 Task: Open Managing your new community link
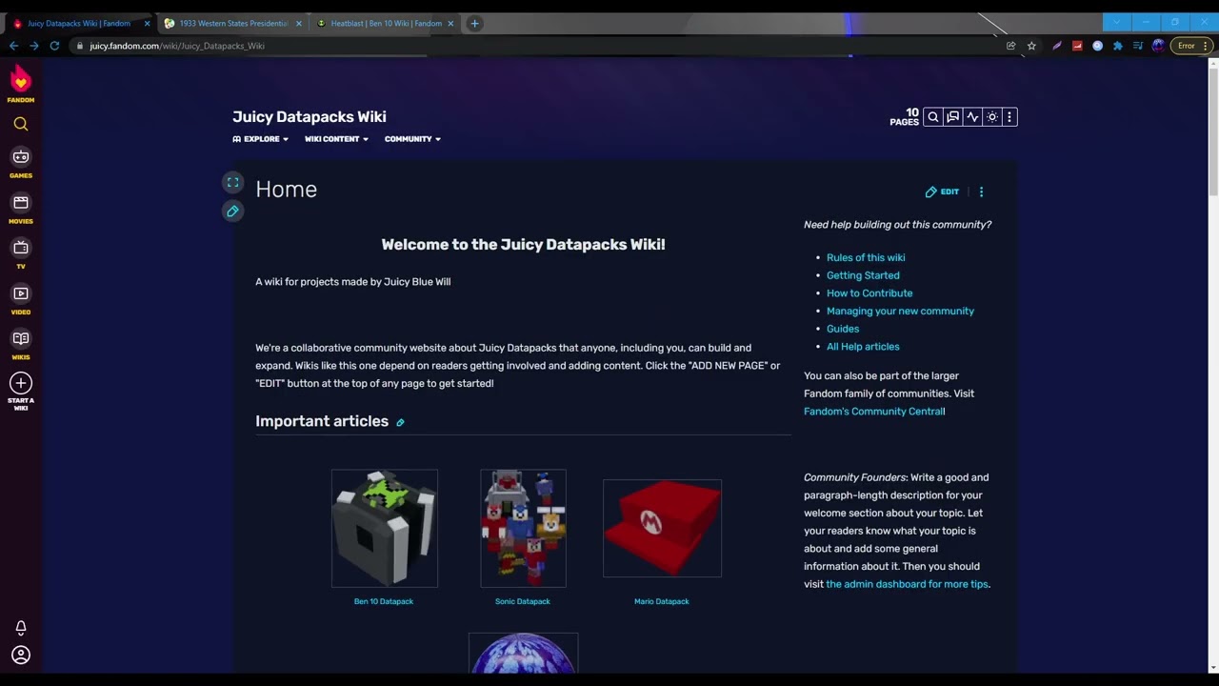[x=900, y=311]
